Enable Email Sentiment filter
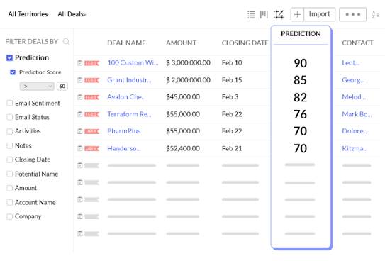385x261 pixels. click(x=10, y=103)
